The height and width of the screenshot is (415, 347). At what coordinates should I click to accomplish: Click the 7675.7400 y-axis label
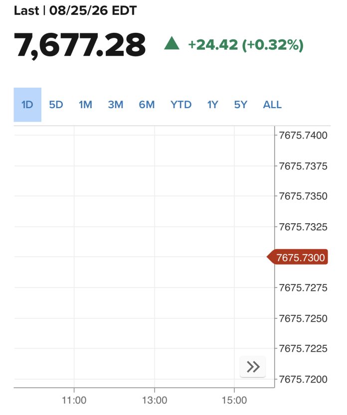point(303,136)
